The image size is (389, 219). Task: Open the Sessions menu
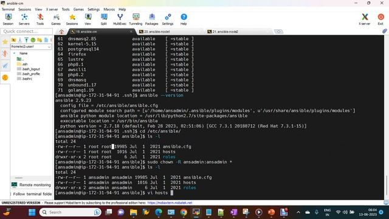click(x=24, y=9)
